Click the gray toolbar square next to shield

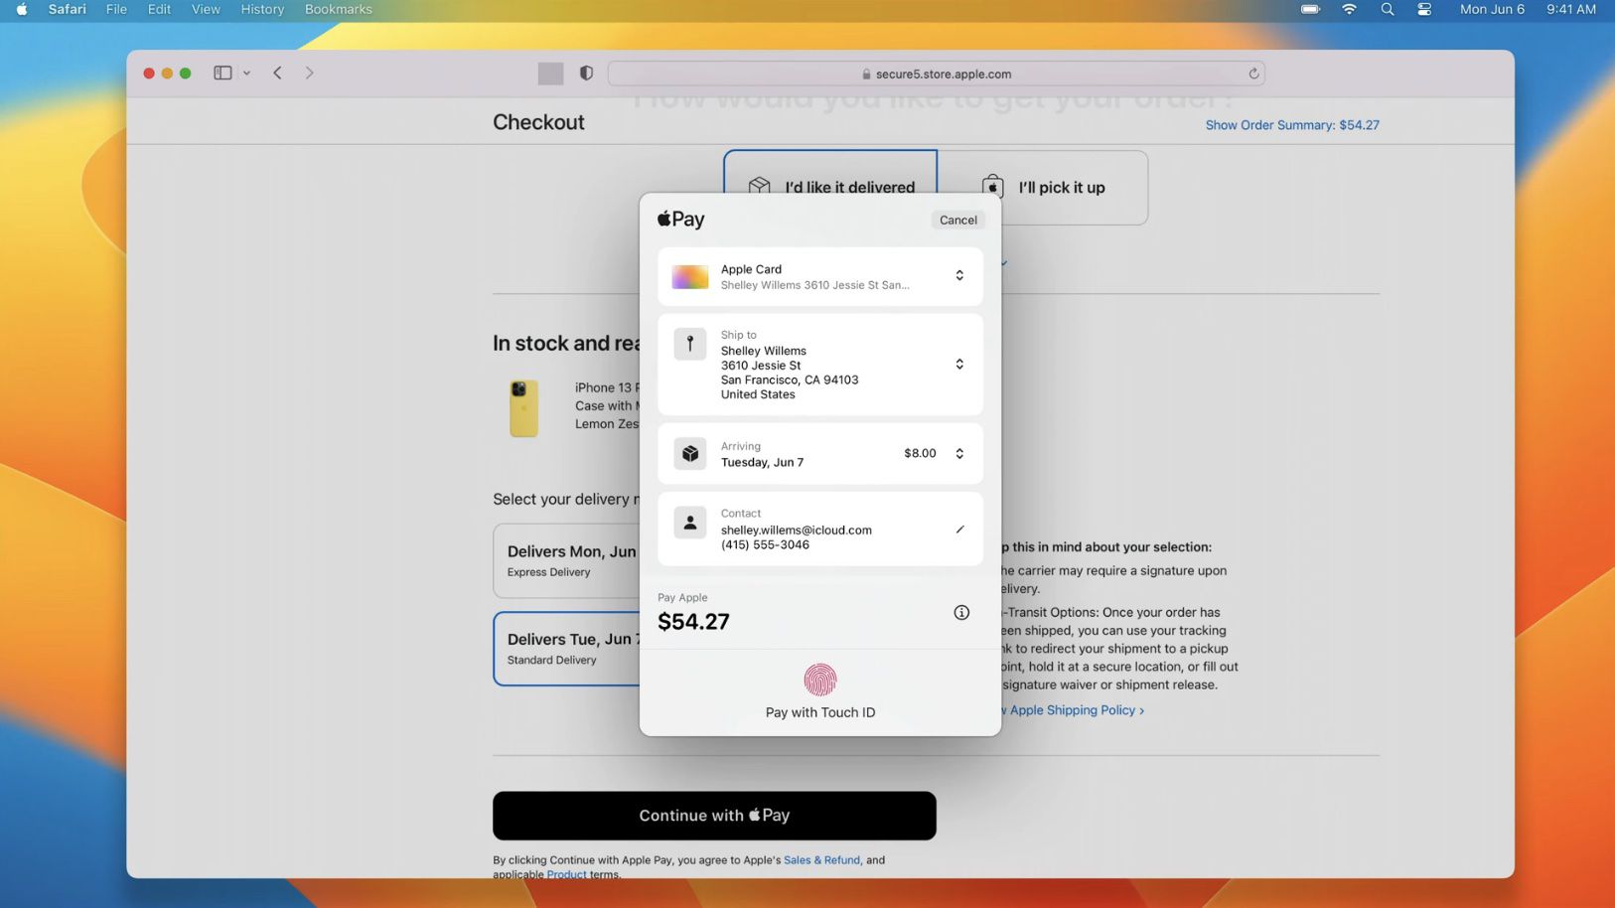(x=550, y=74)
